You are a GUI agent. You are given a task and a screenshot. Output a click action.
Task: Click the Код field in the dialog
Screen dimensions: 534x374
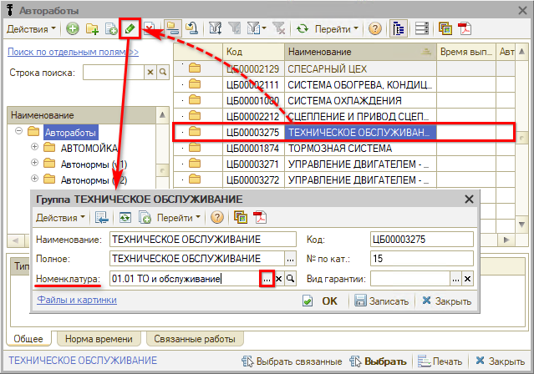422,240
